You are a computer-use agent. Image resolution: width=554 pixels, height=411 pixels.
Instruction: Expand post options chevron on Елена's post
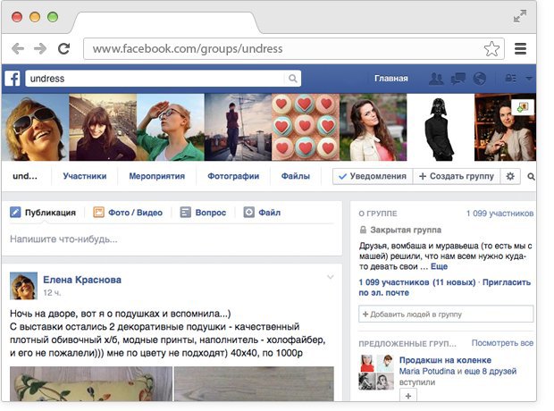[x=331, y=276]
